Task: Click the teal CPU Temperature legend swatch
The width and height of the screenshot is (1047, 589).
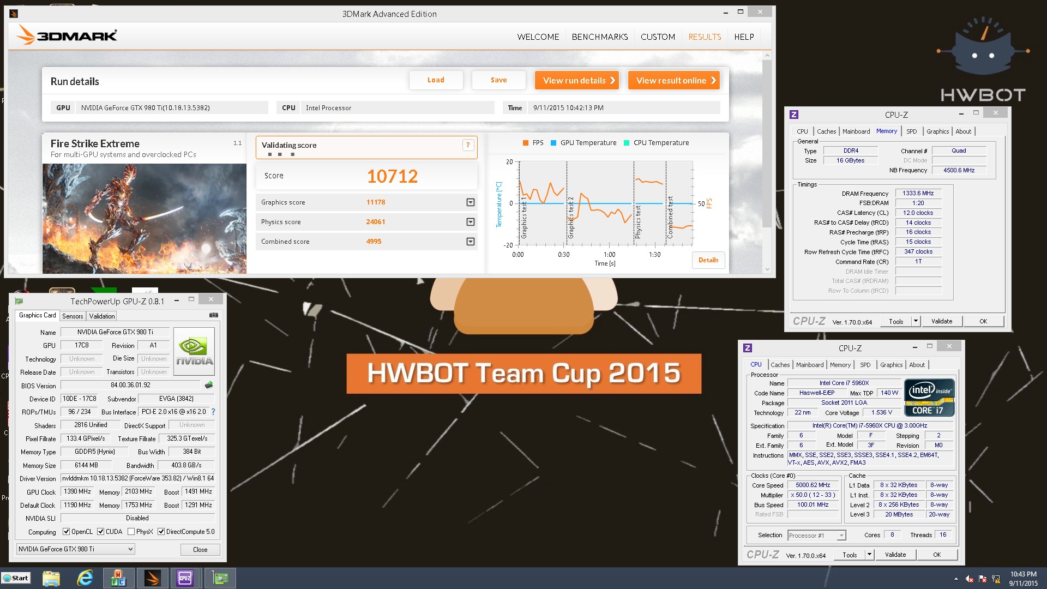Action: pos(627,143)
